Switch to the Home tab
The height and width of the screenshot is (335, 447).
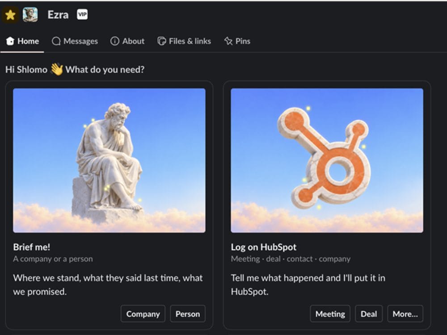(22, 41)
